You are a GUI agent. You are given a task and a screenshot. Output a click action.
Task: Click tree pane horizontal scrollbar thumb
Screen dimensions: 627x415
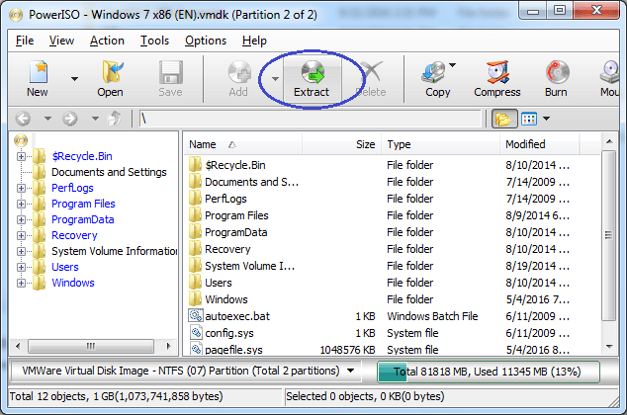91,346
